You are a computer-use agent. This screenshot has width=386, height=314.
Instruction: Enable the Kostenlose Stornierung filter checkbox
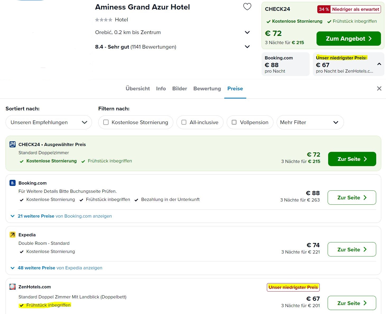[x=106, y=122]
